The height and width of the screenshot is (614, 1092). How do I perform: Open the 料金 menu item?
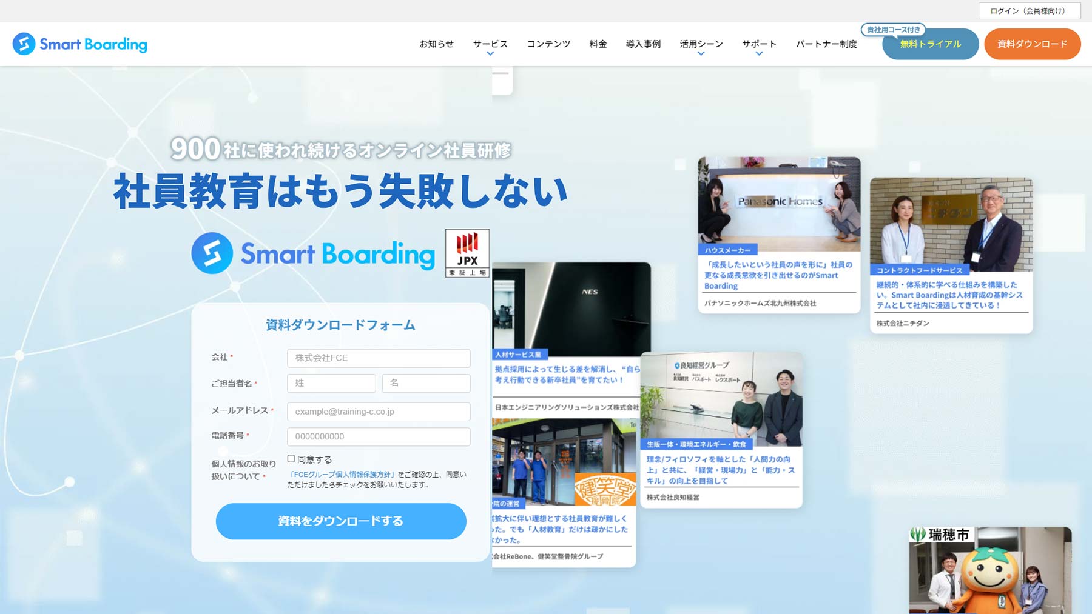(x=598, y=44)
